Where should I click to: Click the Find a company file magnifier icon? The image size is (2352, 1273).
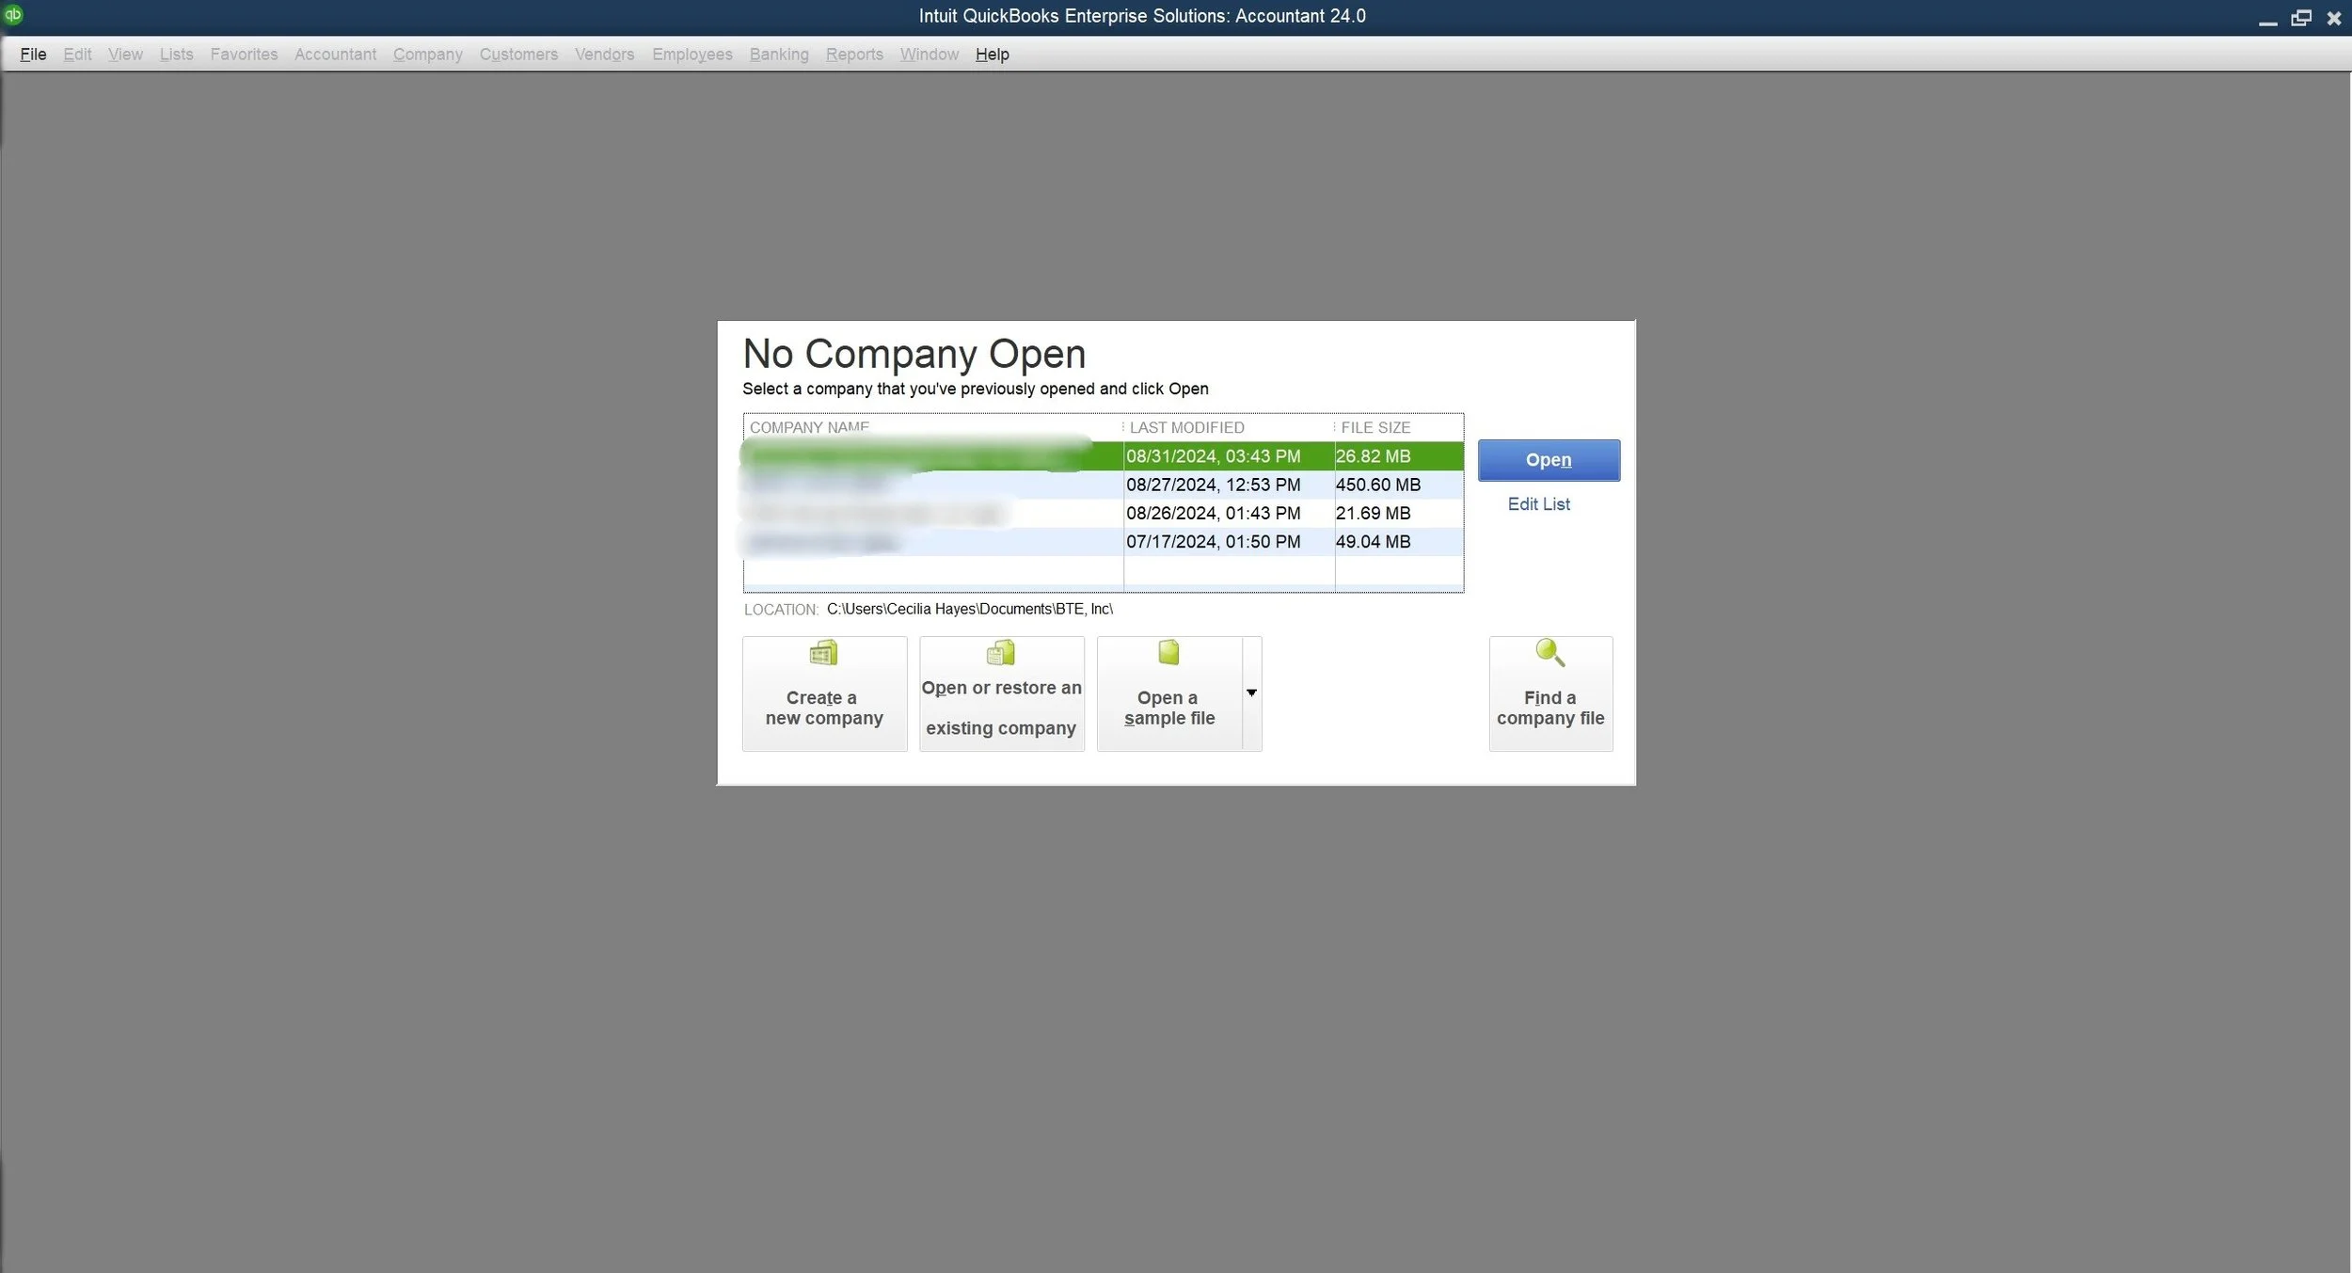pyautogui.click(x=1549, y=653)
